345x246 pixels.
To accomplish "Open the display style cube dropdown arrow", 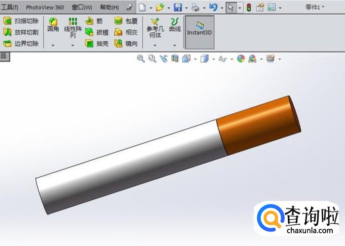I will tap(213, 59).
